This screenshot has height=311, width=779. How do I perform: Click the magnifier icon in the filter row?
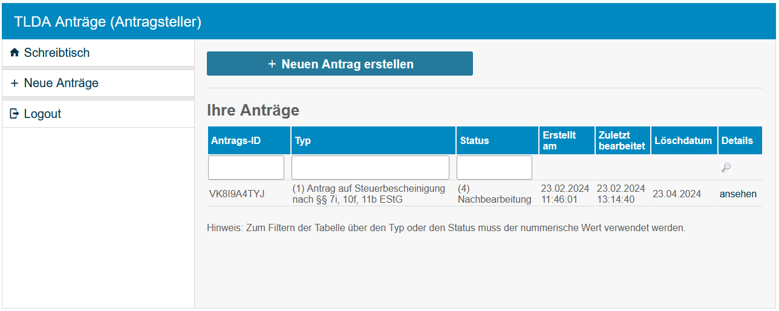coord(726,168)
